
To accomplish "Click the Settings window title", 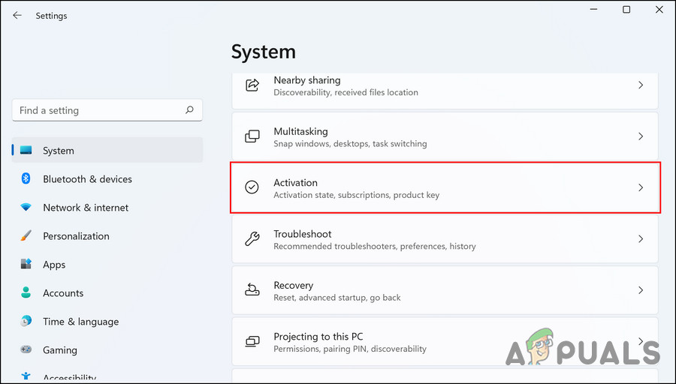I will coord(51,16).
